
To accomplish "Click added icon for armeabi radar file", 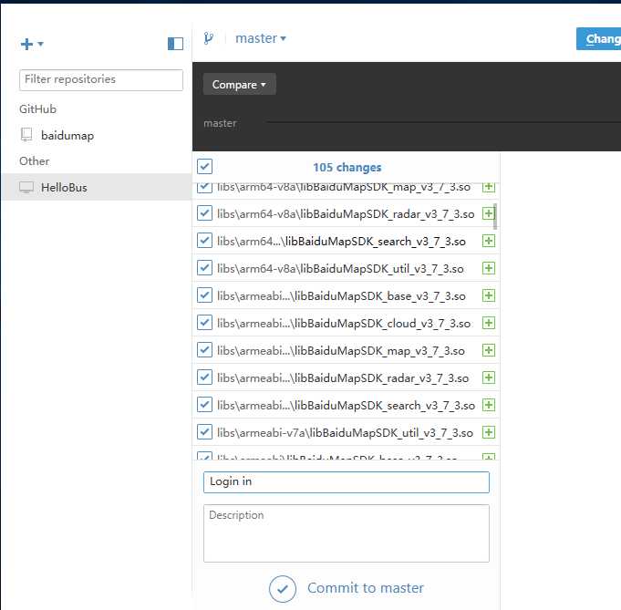I will [489, 377].
